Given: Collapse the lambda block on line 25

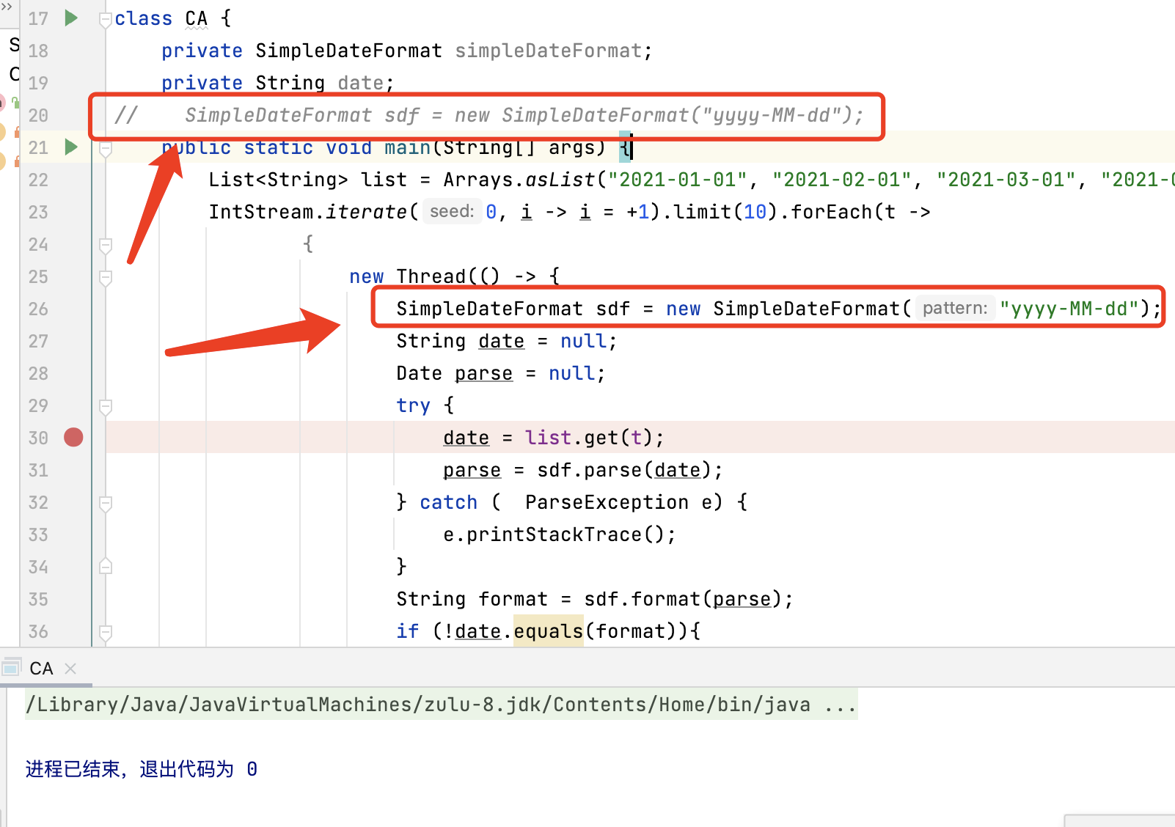Looking at the screenshot, I should (x=106, y=277).
